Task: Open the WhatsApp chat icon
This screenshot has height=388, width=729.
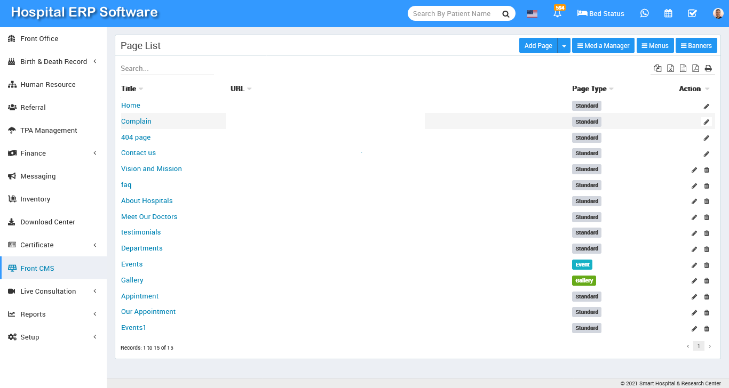Action: [645, 13]
